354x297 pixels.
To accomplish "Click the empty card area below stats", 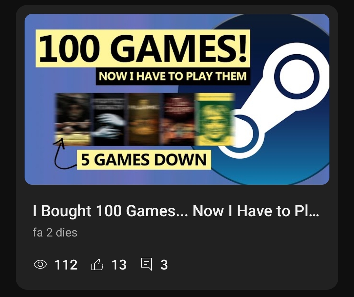I will pyautogui.click(x=177, y=281).
